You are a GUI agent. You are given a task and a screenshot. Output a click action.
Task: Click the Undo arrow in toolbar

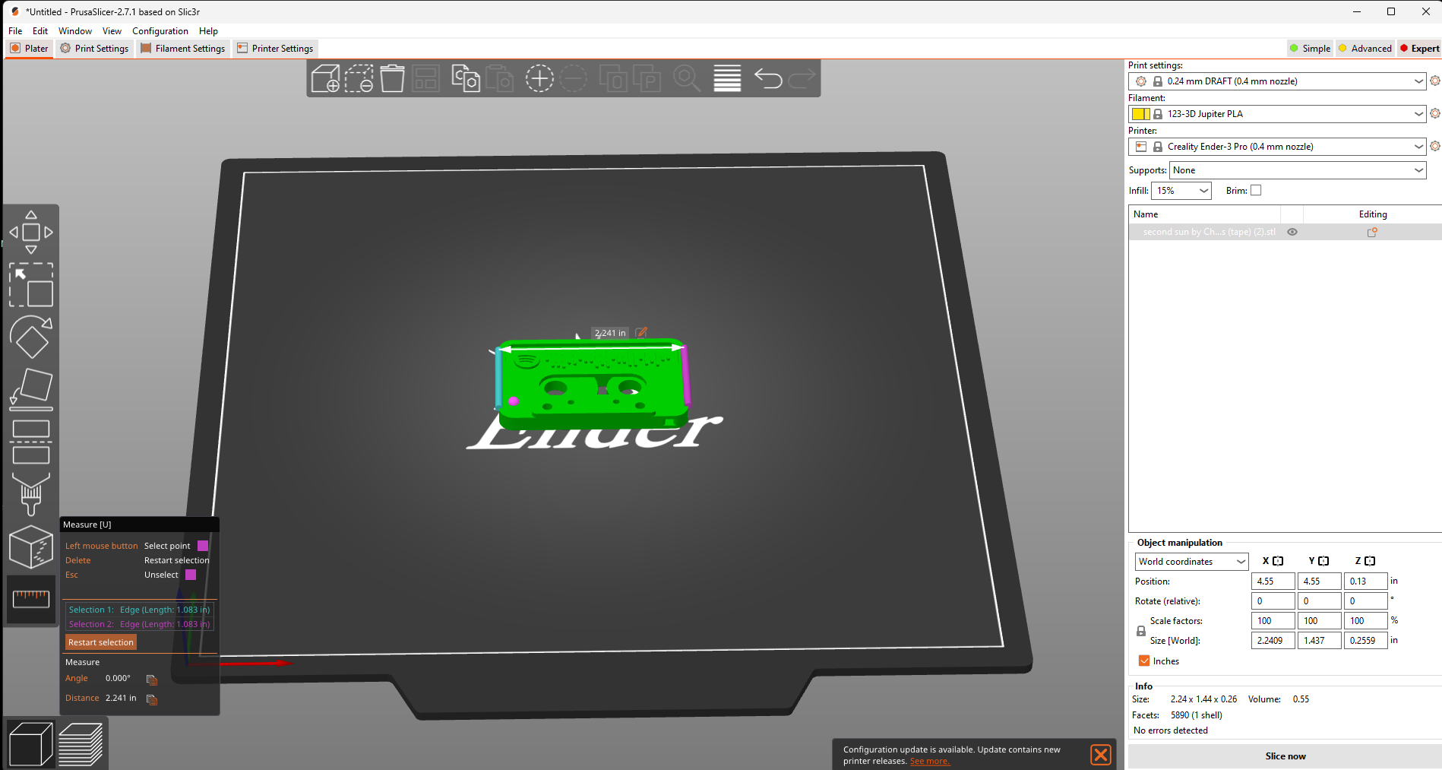(x=767, y=78)
